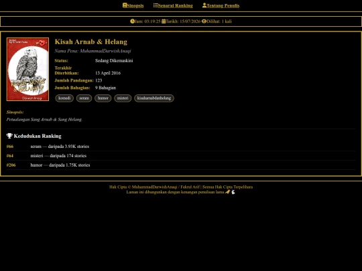Click 'humor — daripada 1.75K stories' row text
The image size is (362, 271).
(x=60, y=165)
